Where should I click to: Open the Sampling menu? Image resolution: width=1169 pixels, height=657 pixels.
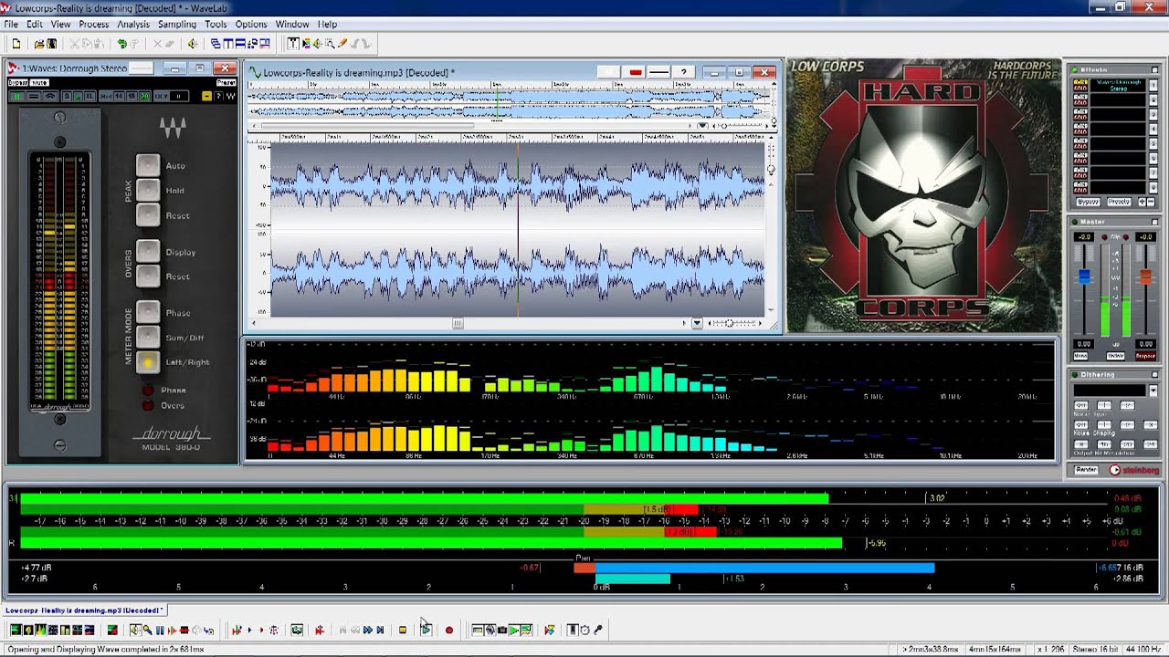(177, 24)
